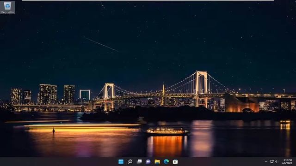Click the volume speaker tray icon

click(277, 161)
